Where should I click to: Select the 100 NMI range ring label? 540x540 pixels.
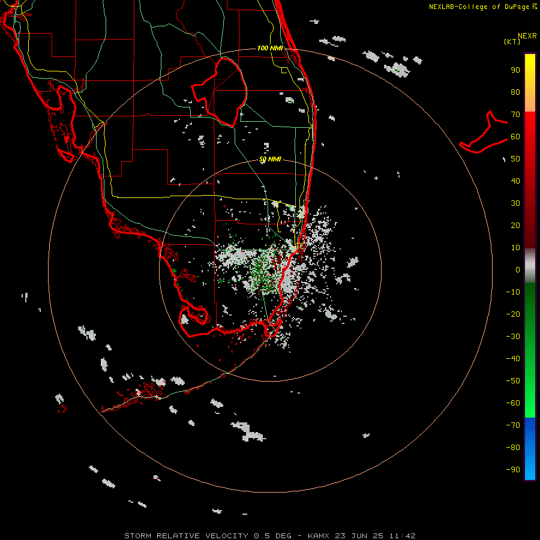point(270,48)
